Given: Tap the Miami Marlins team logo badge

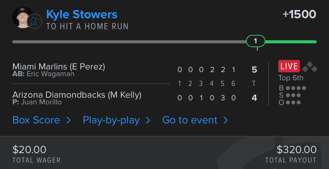Looking at the screenshot, I should click(35, 21).
